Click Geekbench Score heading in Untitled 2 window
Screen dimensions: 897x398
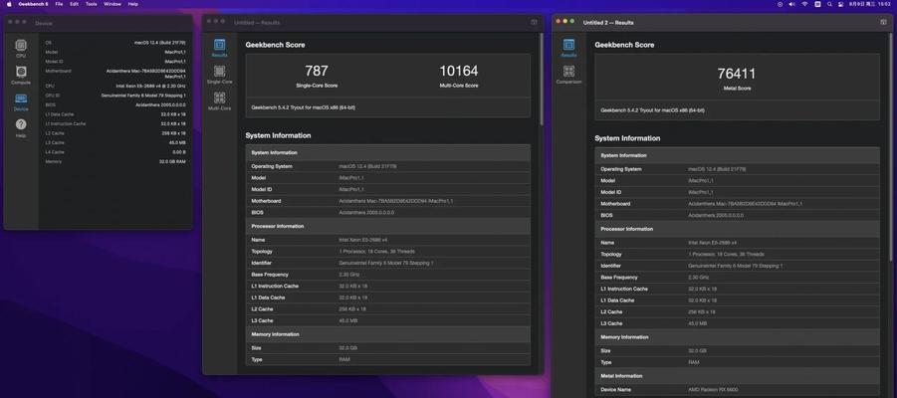click(x=624, y=45)
